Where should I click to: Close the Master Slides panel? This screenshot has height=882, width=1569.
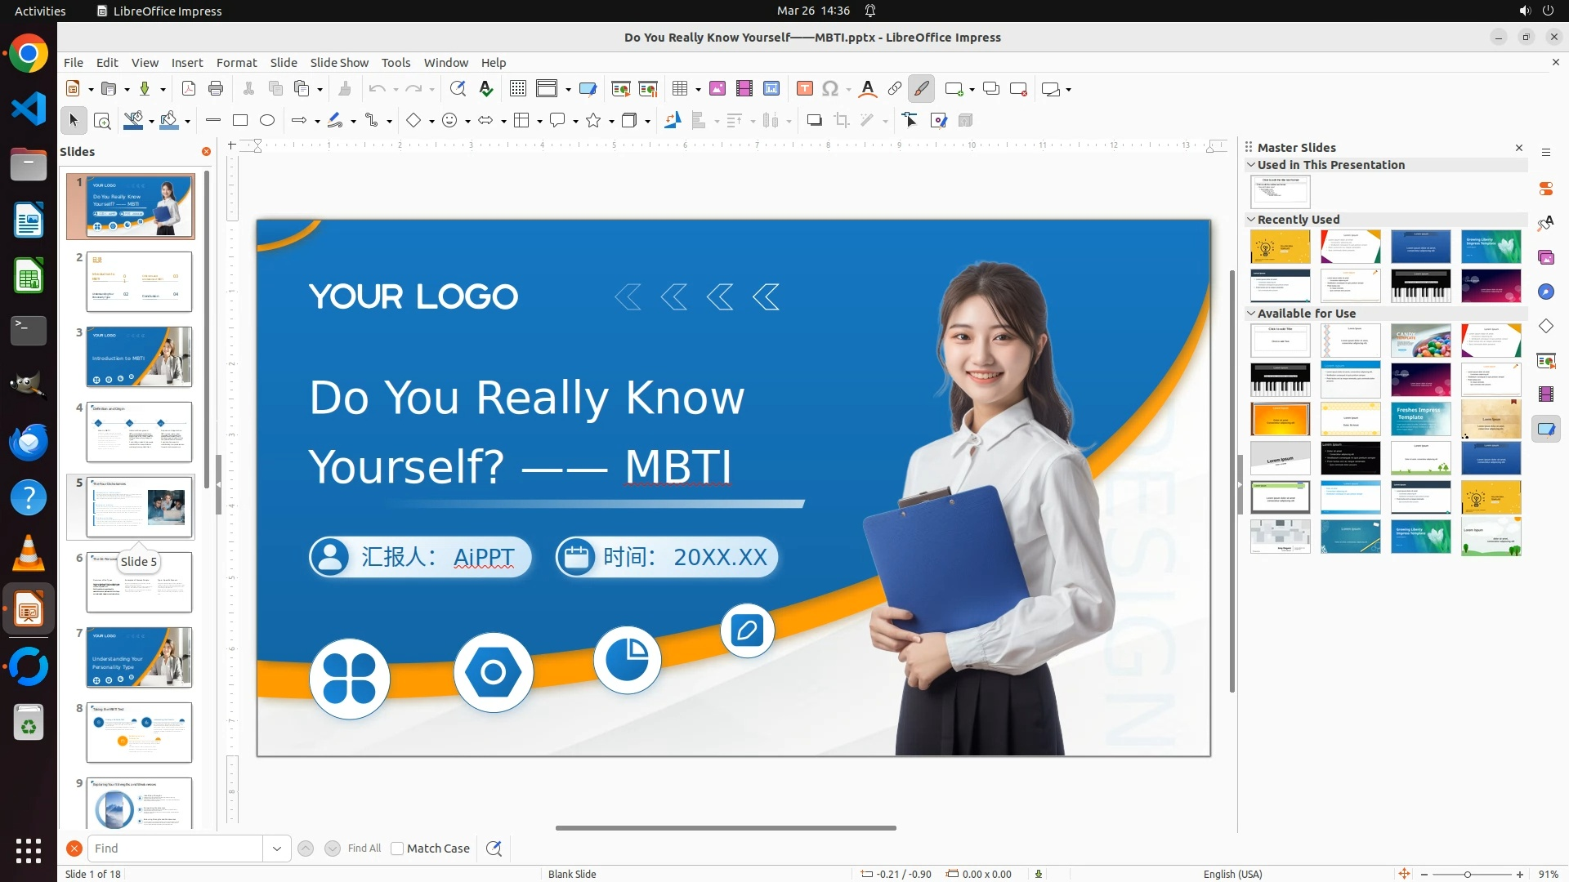1519,148
